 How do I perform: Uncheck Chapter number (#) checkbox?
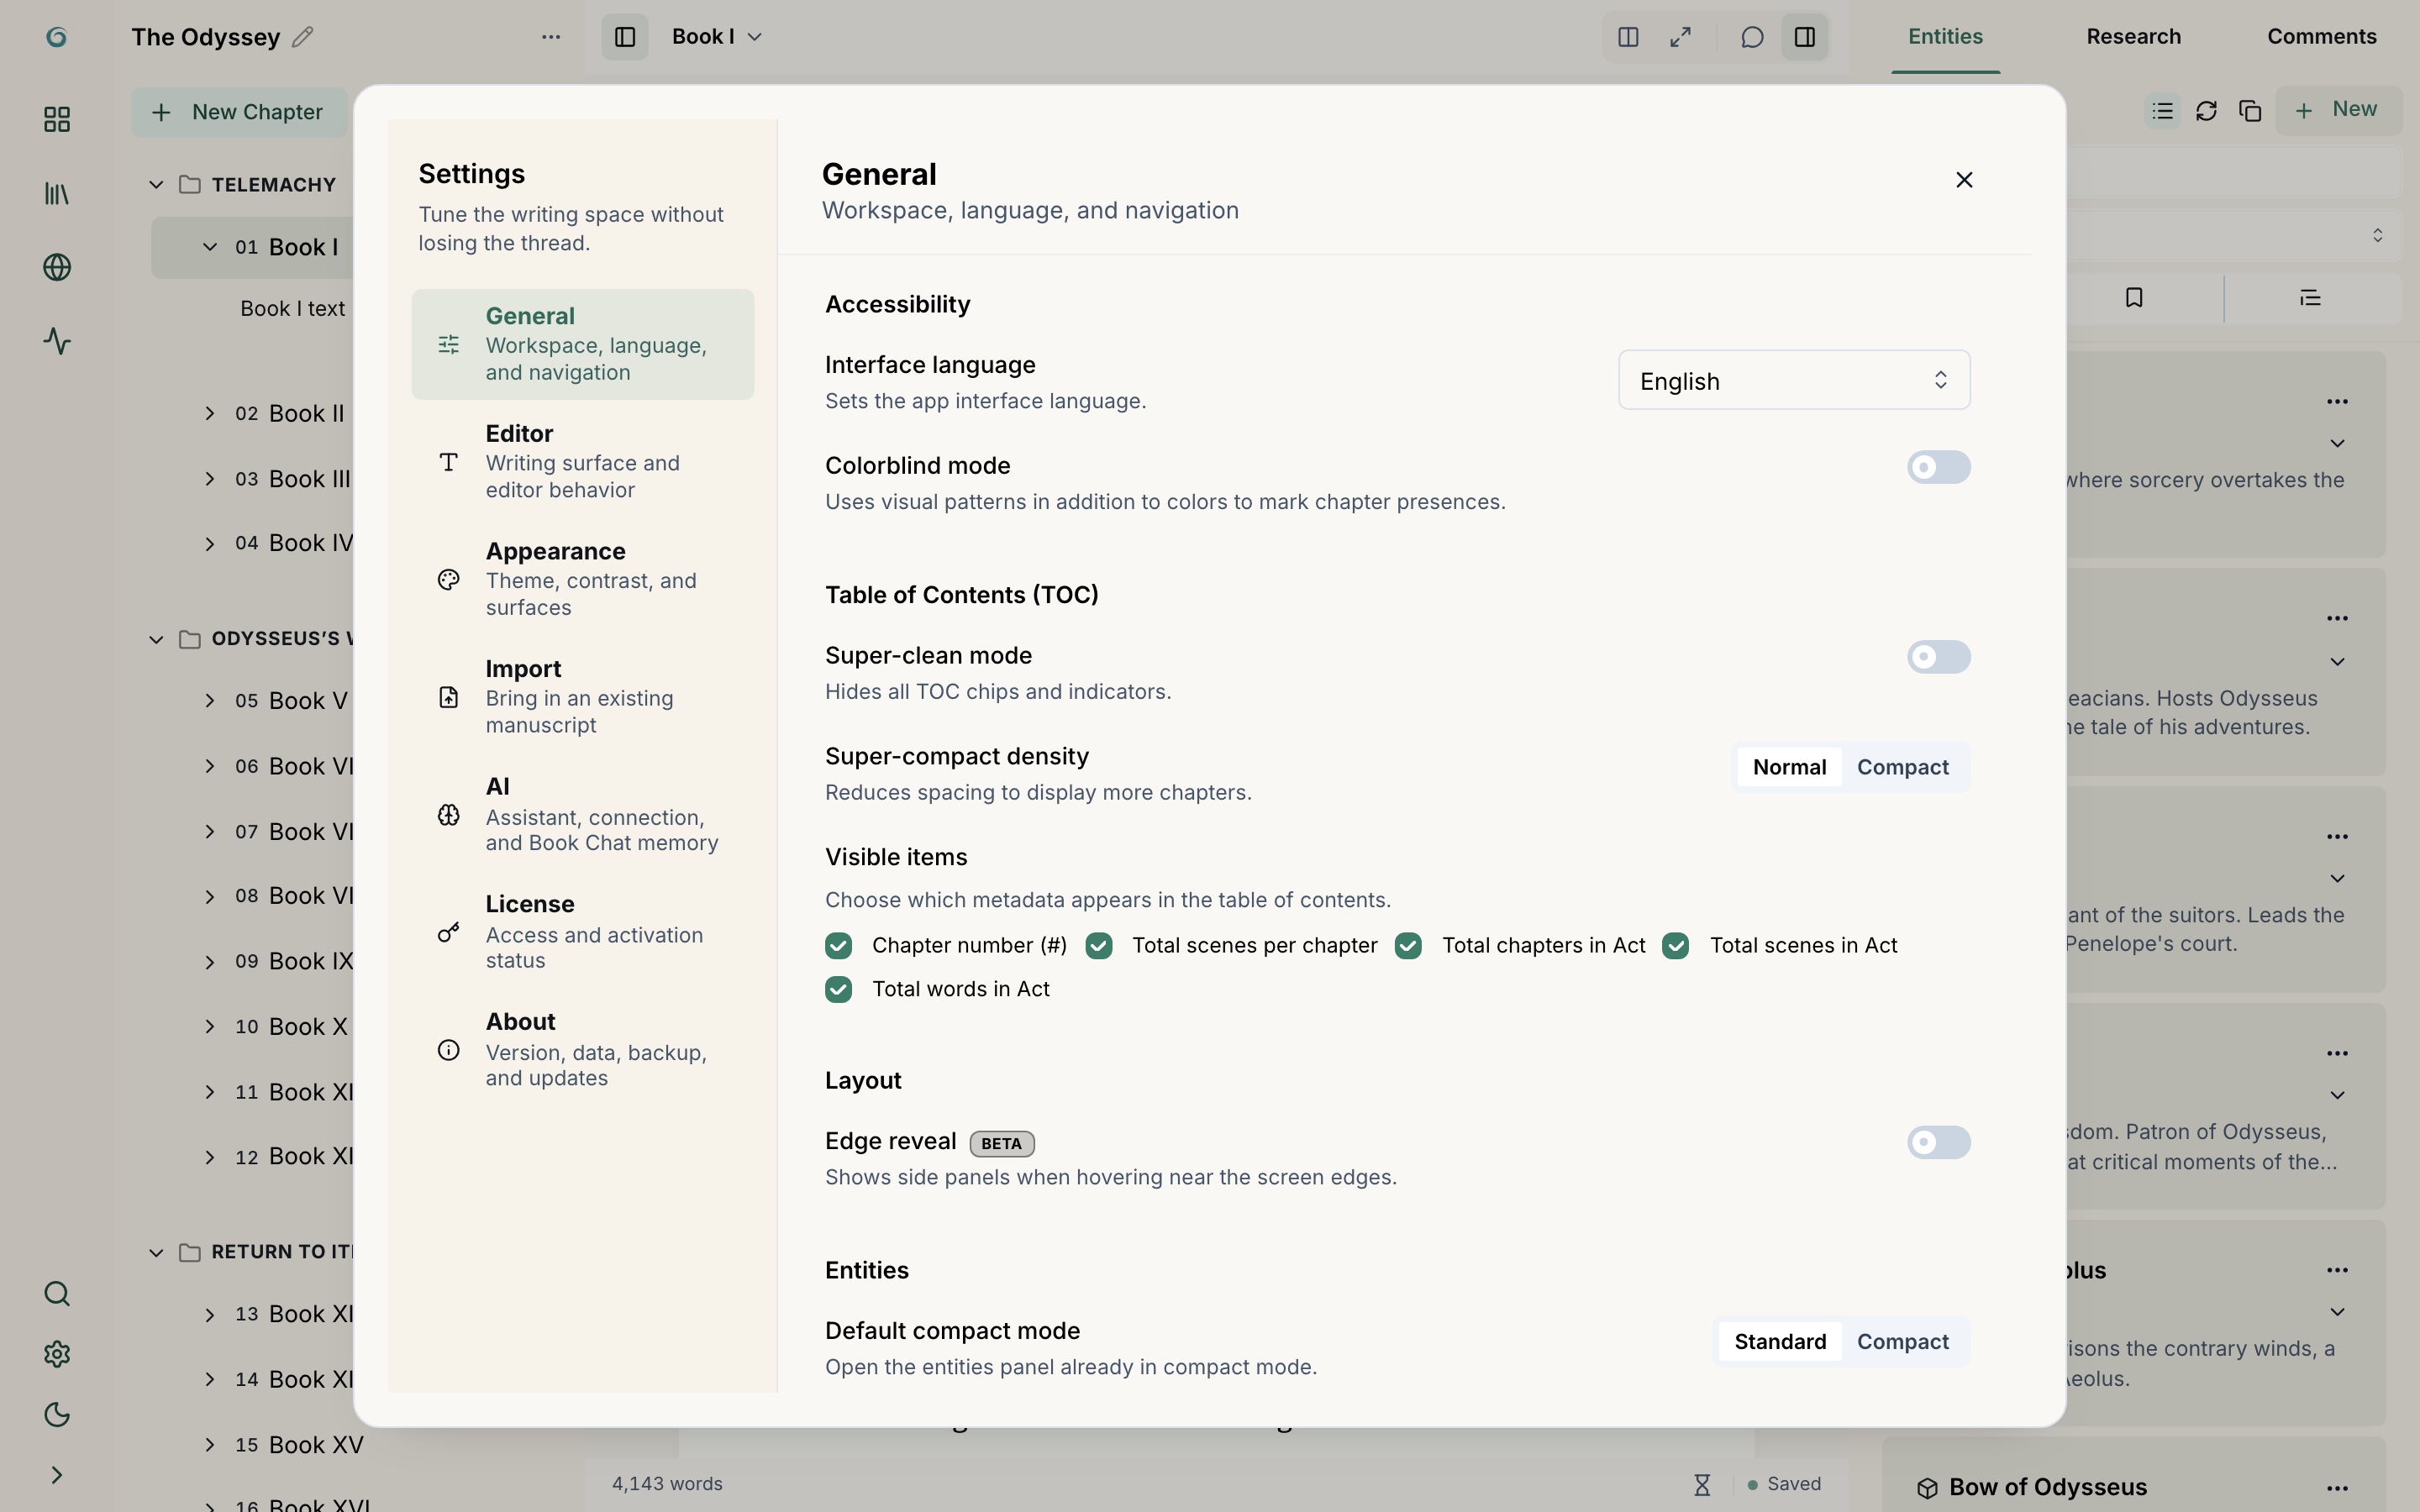pos(838,946)
